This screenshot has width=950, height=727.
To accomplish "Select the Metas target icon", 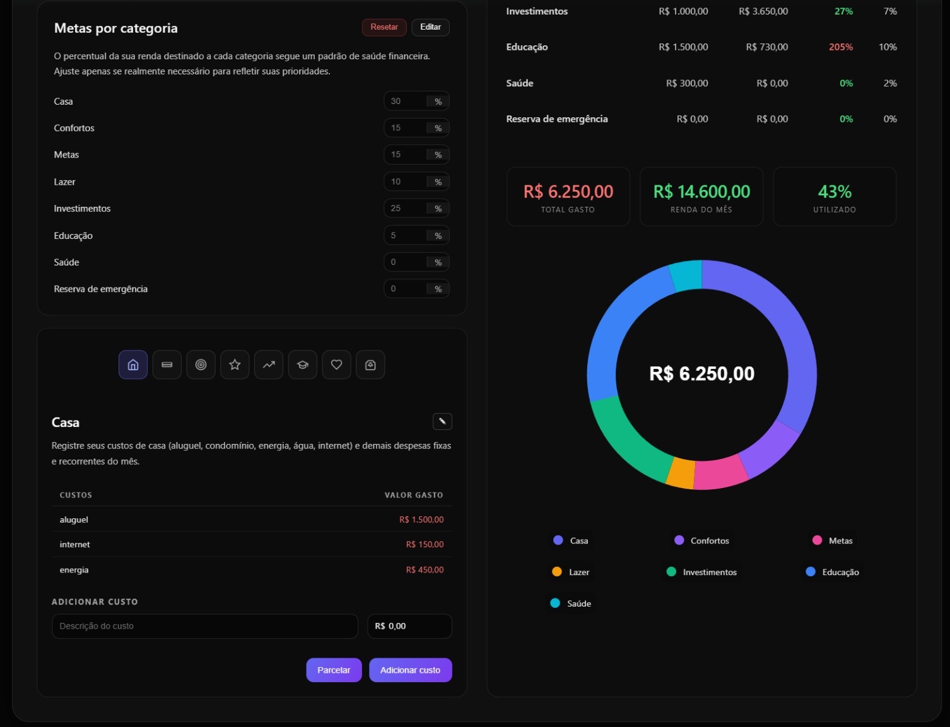I will coord(201,365).
